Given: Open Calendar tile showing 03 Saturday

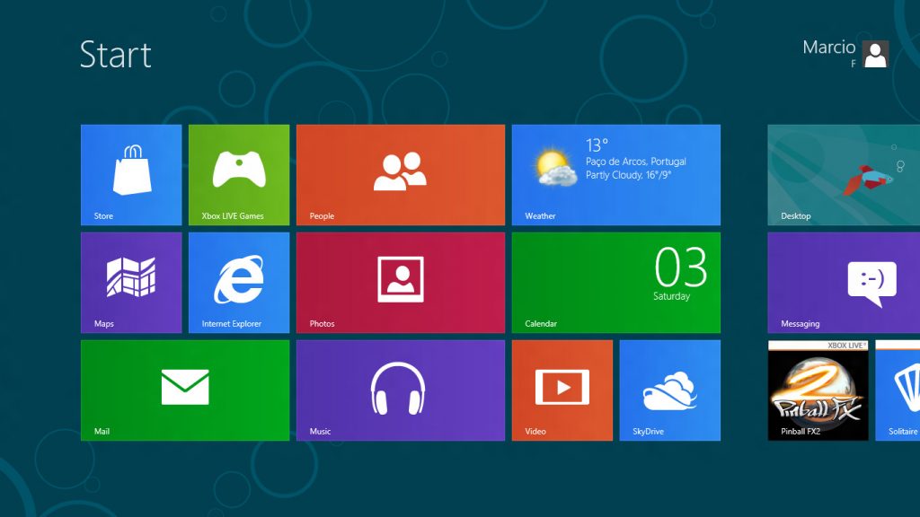Looking at the screenshot, I should pyautogui.click(x=616, y=283).
